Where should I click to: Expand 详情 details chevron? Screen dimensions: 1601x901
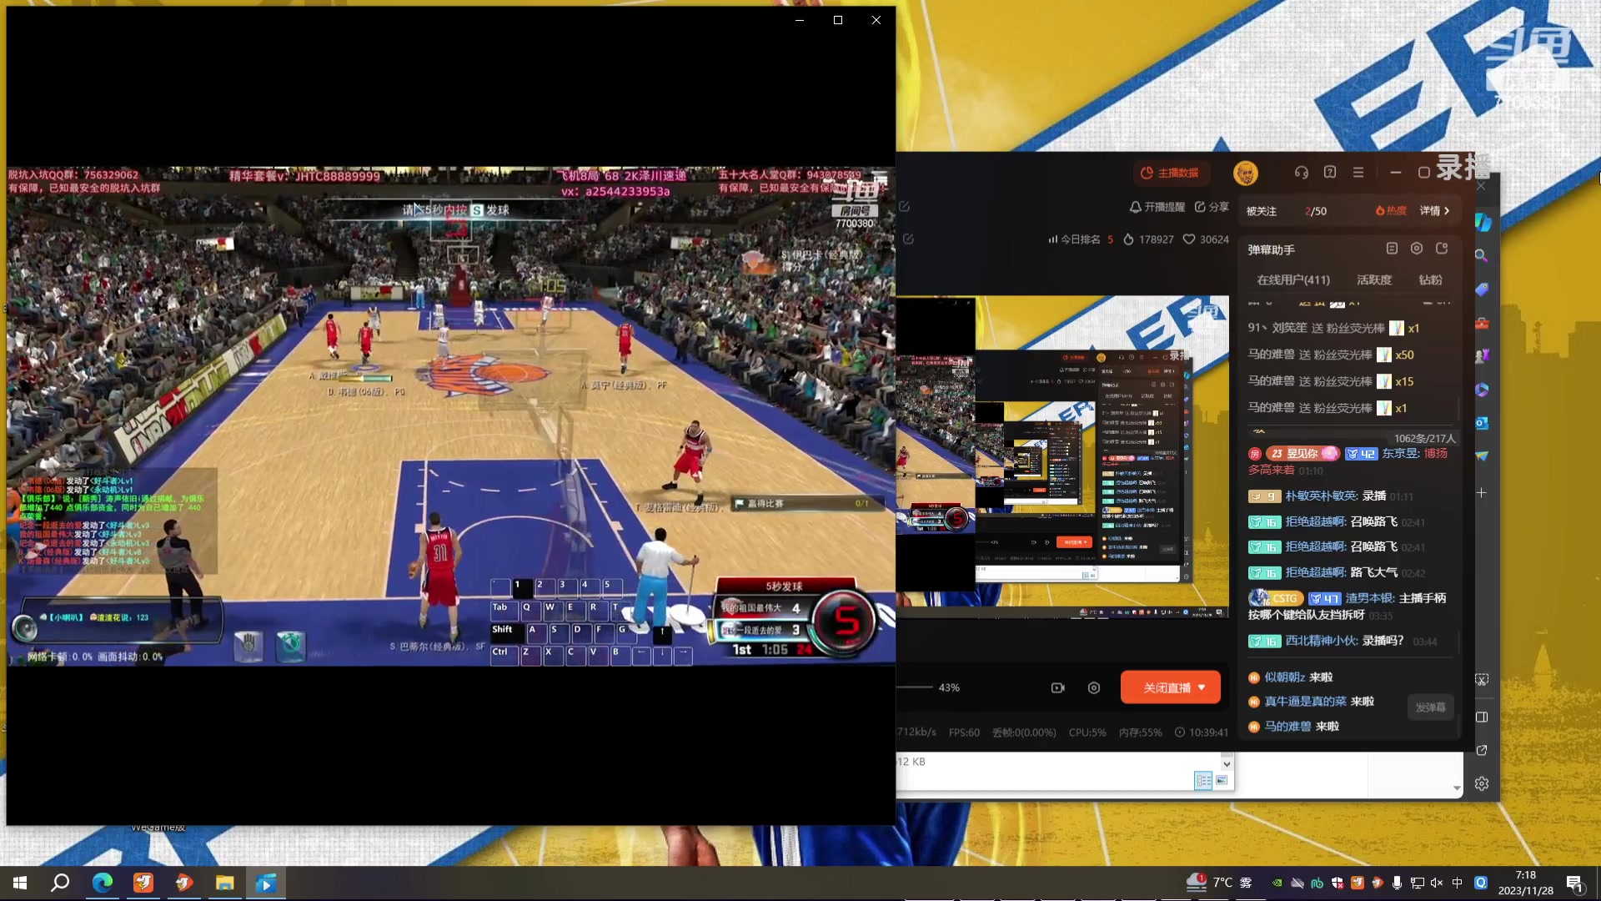coord(1435,211)
